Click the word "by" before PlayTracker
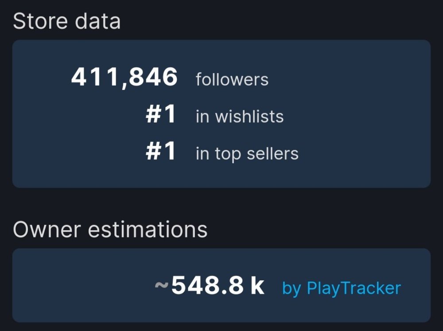 (291, 289)
